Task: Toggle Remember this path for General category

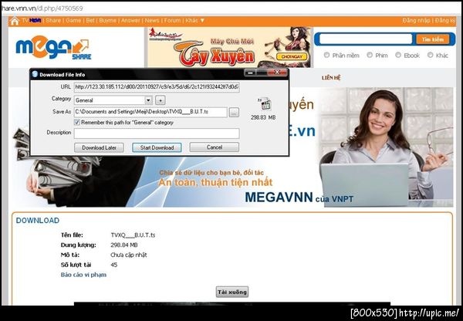Action: click(x=76, y=122)
